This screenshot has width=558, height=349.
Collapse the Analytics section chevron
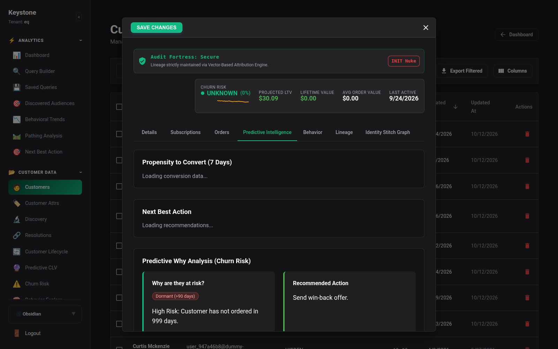point(81,40)
